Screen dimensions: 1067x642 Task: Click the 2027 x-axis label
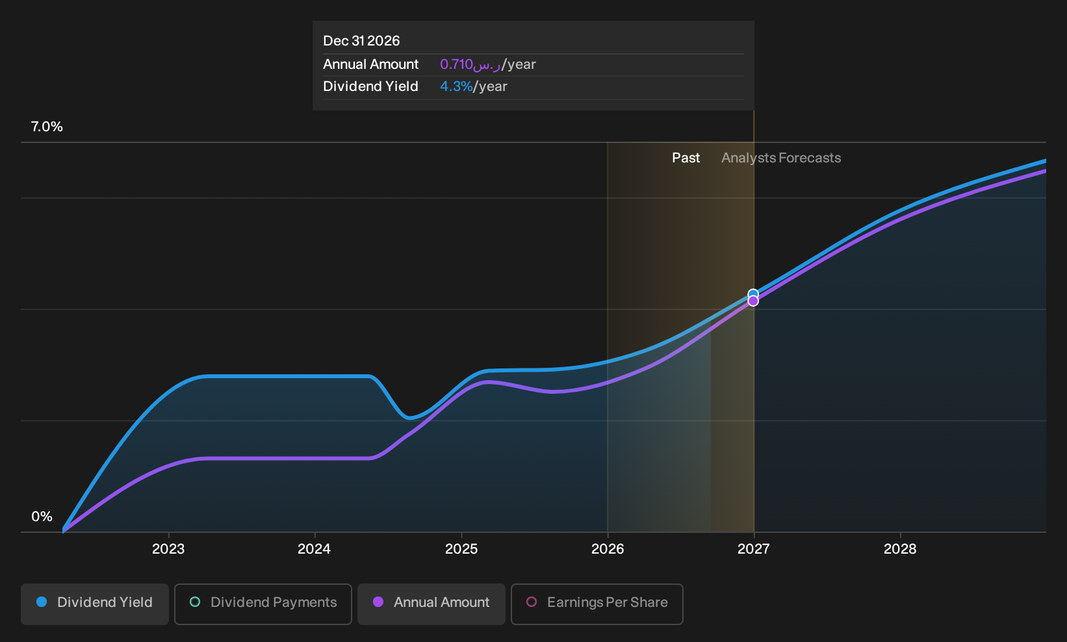click(x=754, y=549)
